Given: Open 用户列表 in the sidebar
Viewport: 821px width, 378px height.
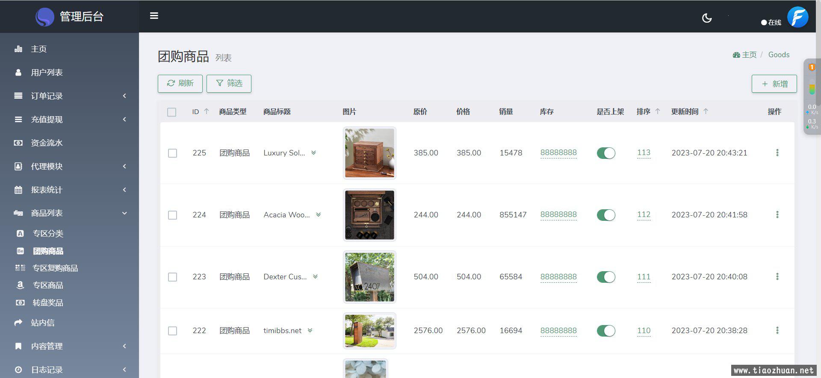Looking at the screenshot, I should (69, 73).
